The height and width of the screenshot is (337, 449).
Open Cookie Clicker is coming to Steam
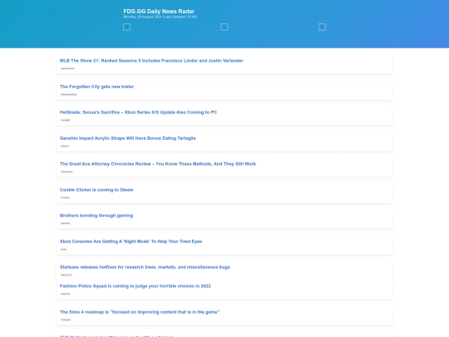tap(96, 190)
